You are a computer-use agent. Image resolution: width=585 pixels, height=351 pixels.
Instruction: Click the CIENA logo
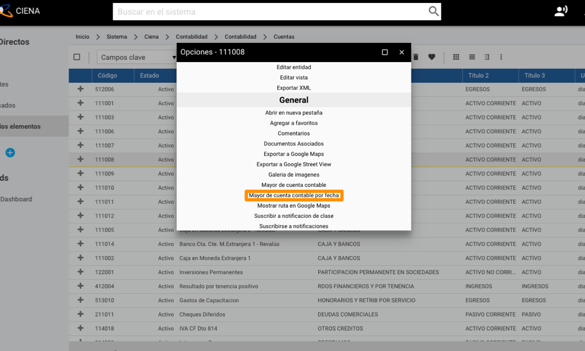point(20,11)
